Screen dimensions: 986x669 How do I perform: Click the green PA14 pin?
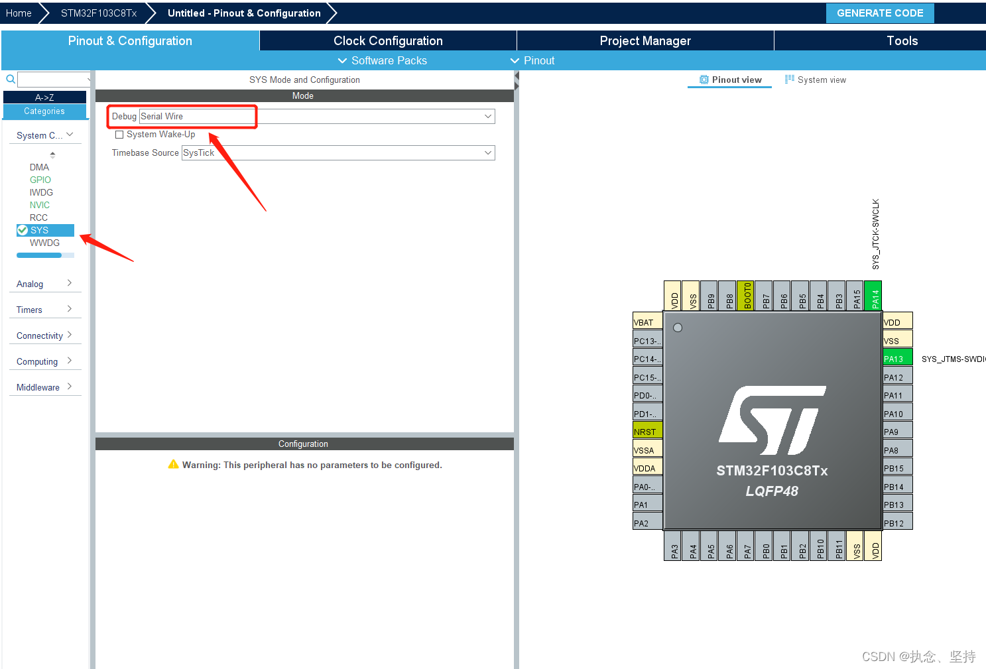click(x=873, y=296)
